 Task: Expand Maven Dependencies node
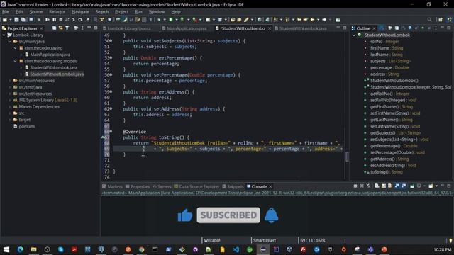pos(9,107)
